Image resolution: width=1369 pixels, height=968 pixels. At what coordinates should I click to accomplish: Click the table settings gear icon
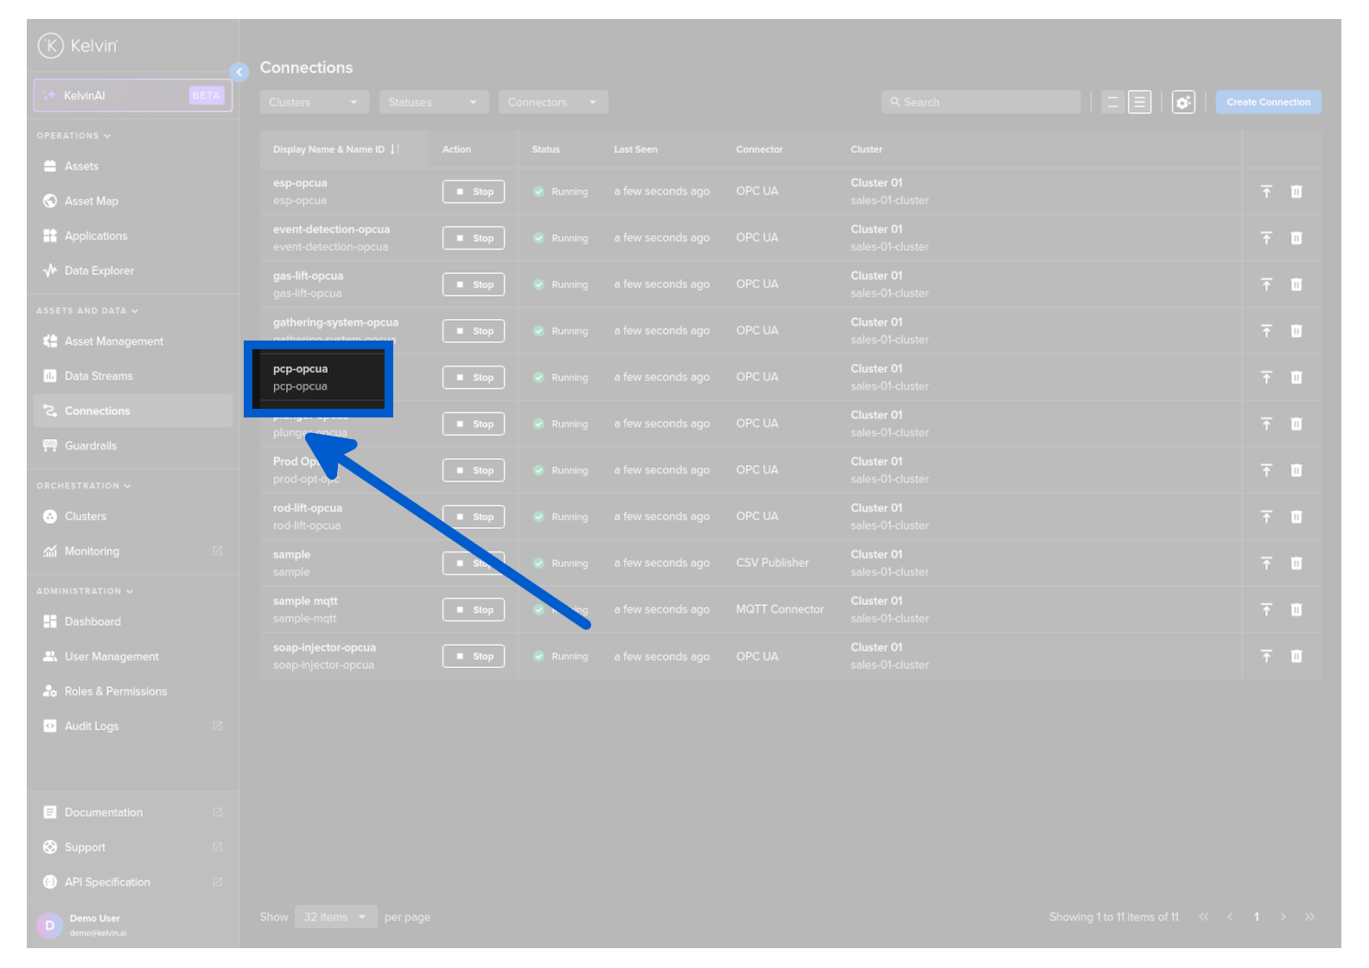[1182, 102]
